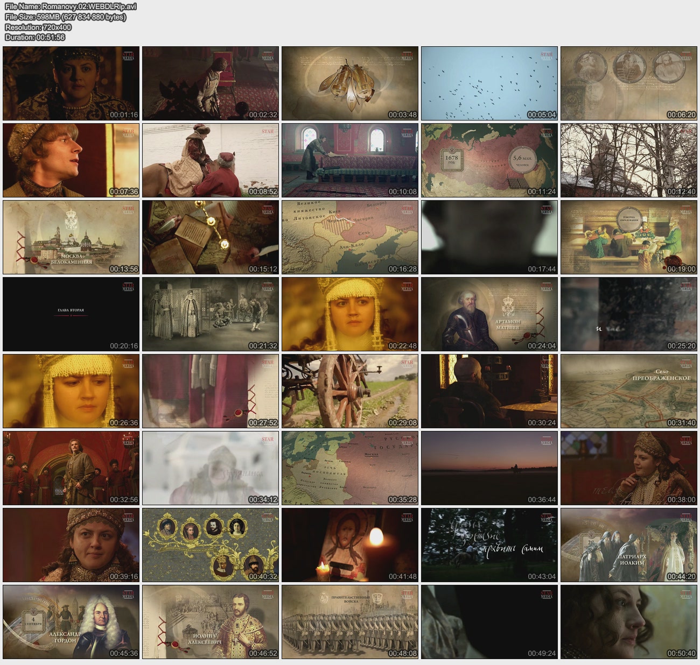The width and height of the screenshot is (700, 665).
Task: Select the horse rider thumbnail at 00:08:52
Action: pos(211,160)
